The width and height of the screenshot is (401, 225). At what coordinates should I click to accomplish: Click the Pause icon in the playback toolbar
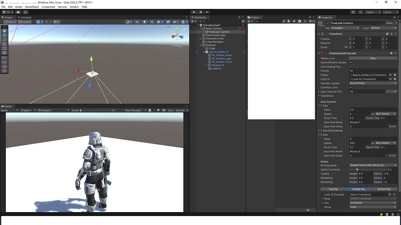pyautogui.click(x=200, y=12)
